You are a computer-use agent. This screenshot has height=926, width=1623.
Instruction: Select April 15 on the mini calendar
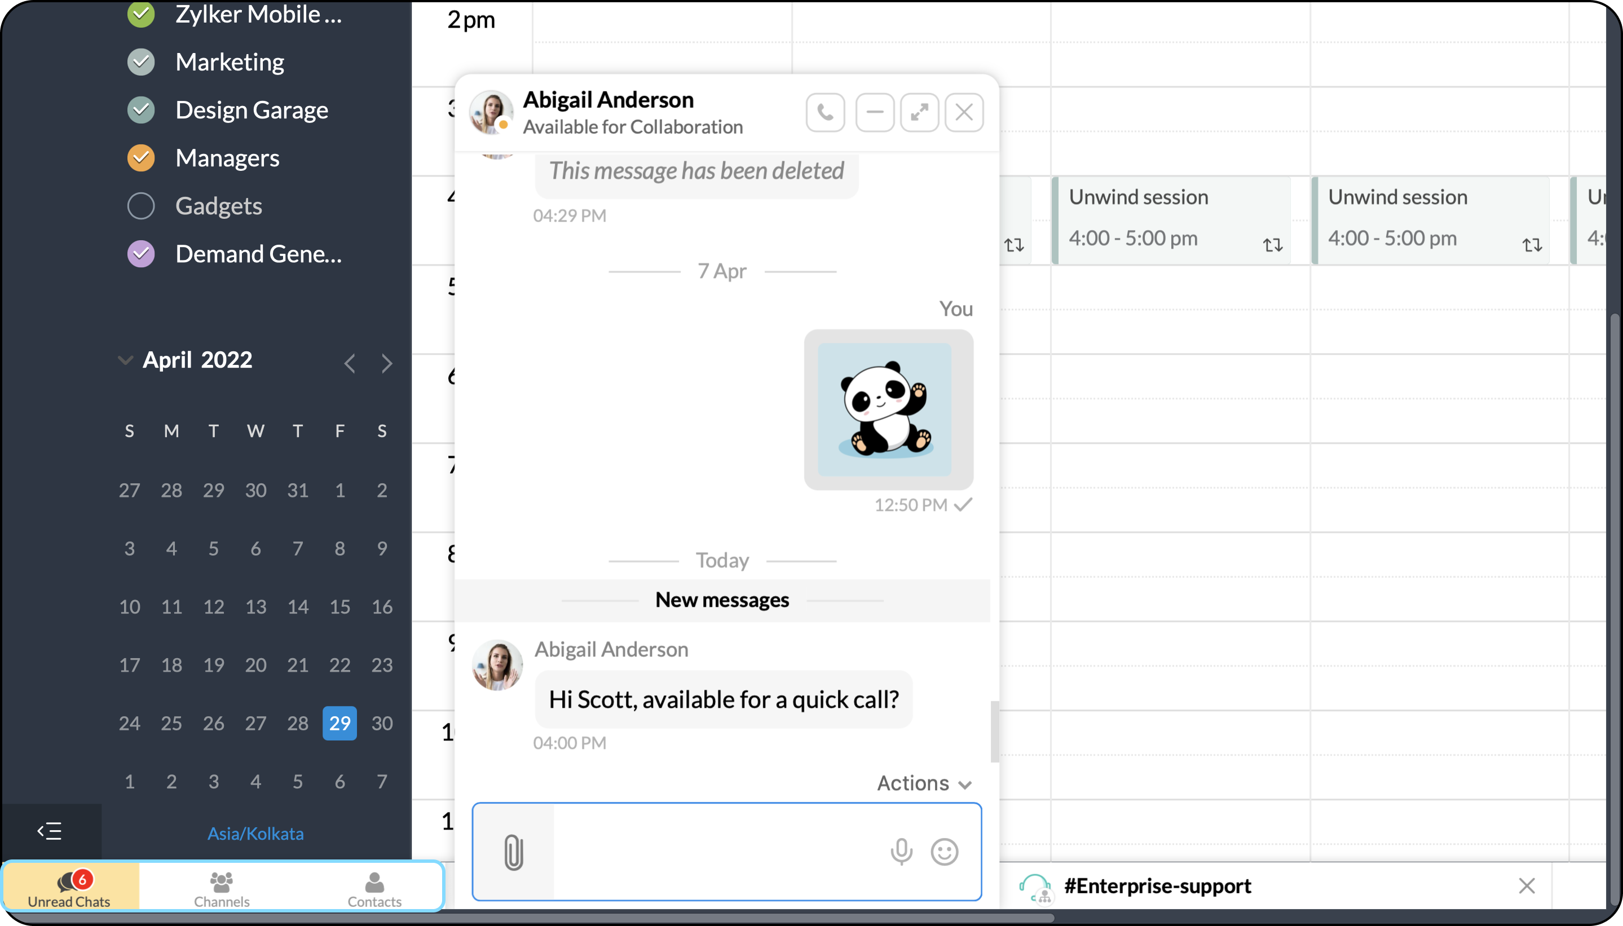[x=340, y=607]
